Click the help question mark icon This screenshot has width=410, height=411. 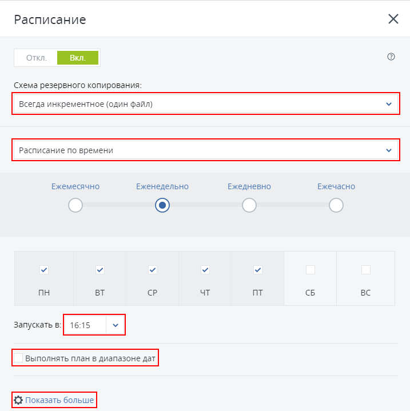[x=391, y=57]
